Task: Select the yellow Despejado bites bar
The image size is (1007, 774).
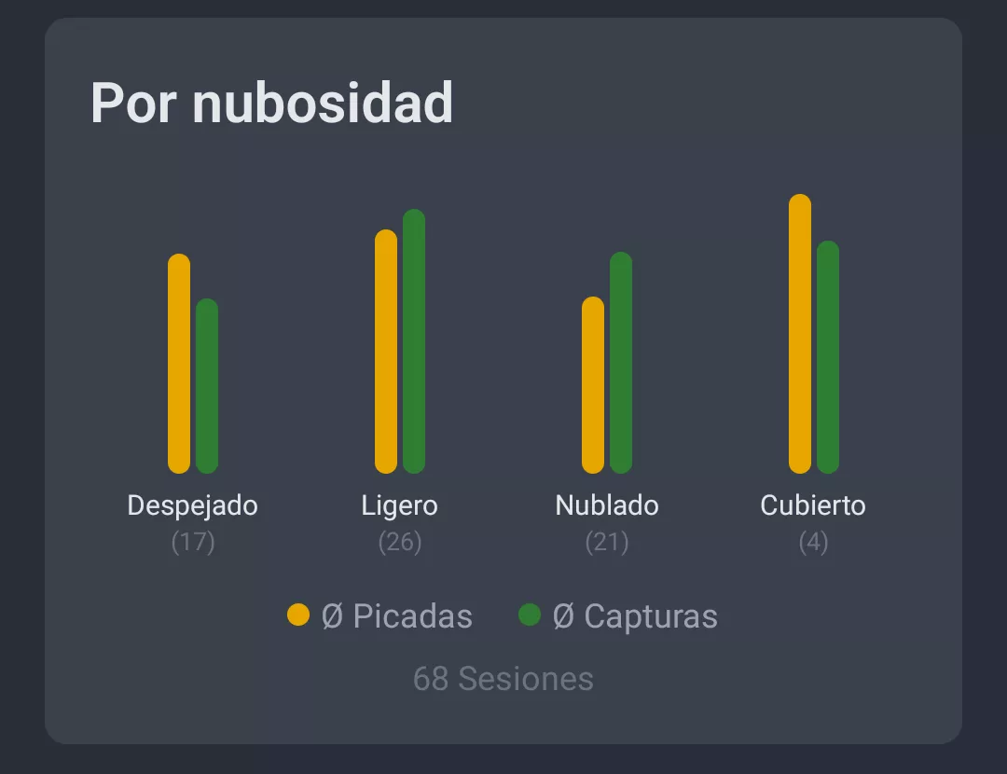Action: point(179,364)
